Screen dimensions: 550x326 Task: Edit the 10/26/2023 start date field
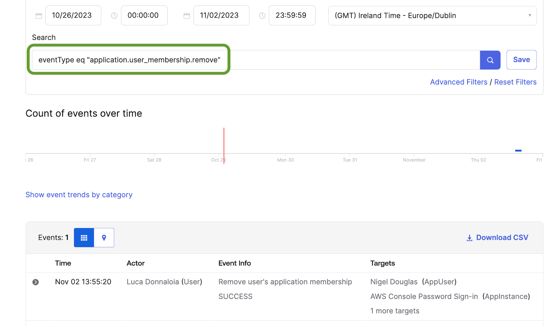click(x=73, y=16)
